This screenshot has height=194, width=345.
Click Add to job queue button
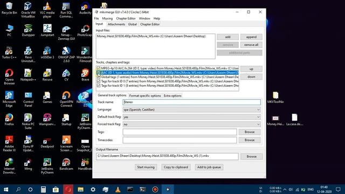(209, 167)
